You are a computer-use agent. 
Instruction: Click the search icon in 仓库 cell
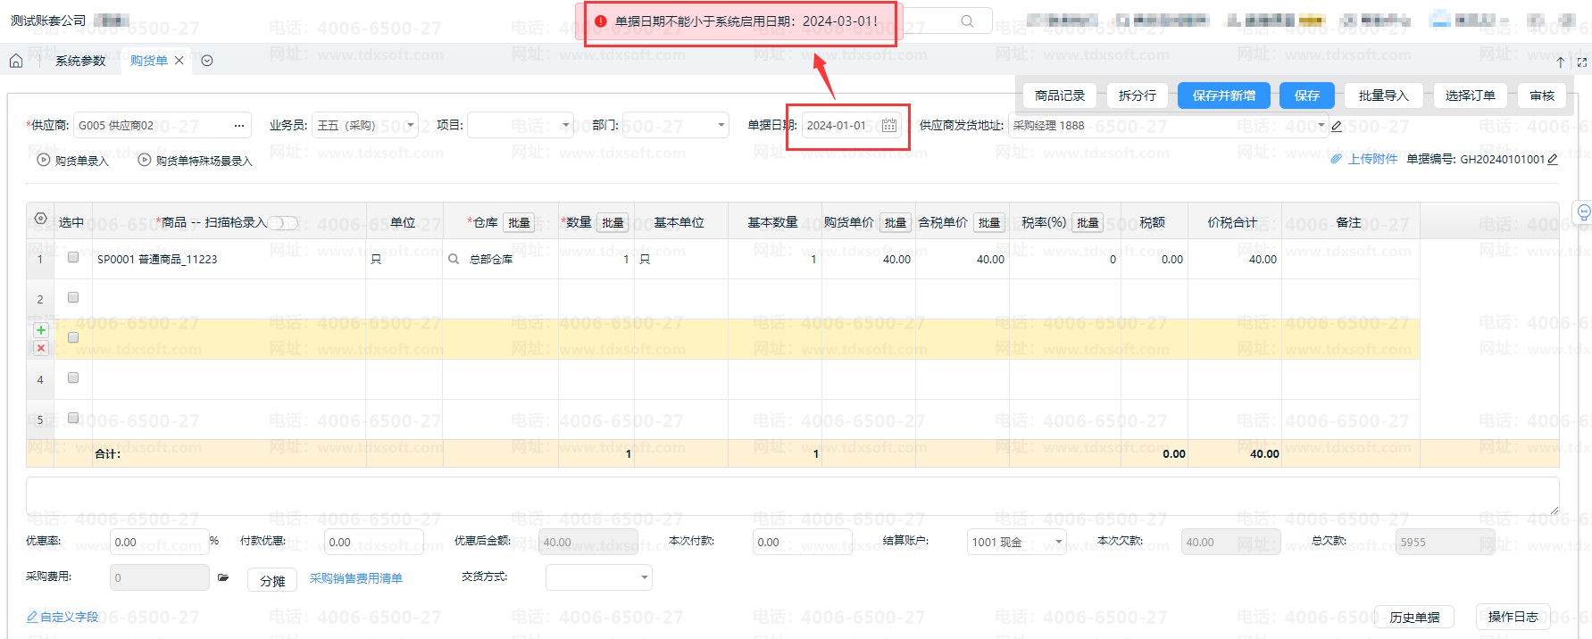pos(454,260)
